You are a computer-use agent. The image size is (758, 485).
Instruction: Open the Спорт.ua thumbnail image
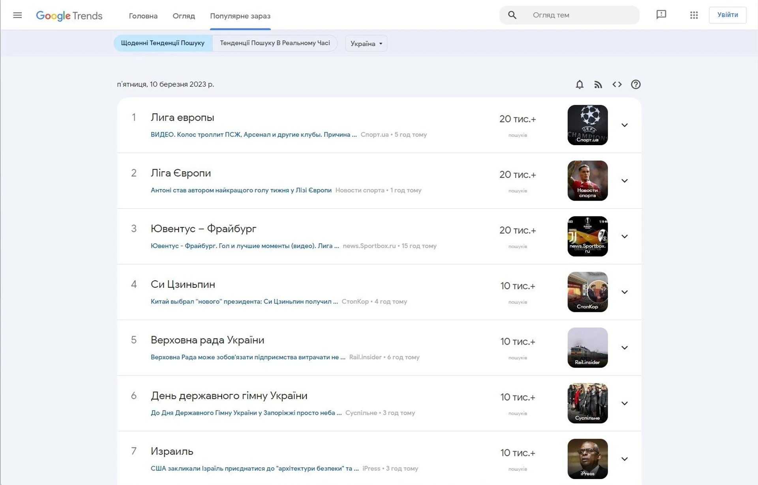pyautogui.click(x=587, y=125)
